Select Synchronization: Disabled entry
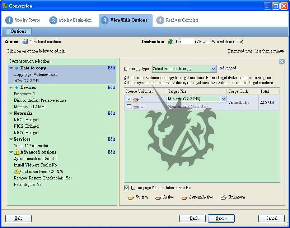Image resolution: width=290 pixels, height=228 pixels. (x=36, y=159)
